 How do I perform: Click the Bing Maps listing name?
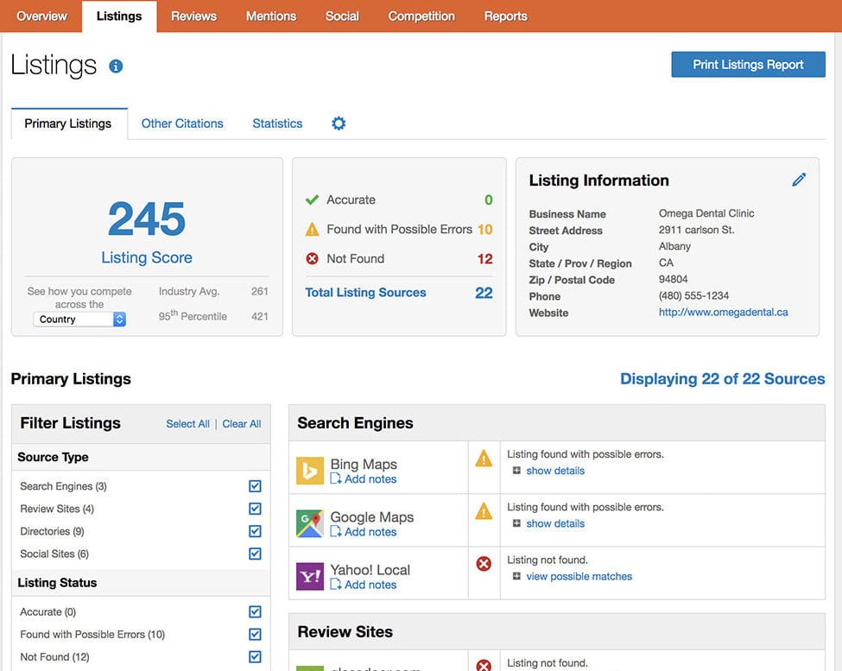[x=364, y=464]
